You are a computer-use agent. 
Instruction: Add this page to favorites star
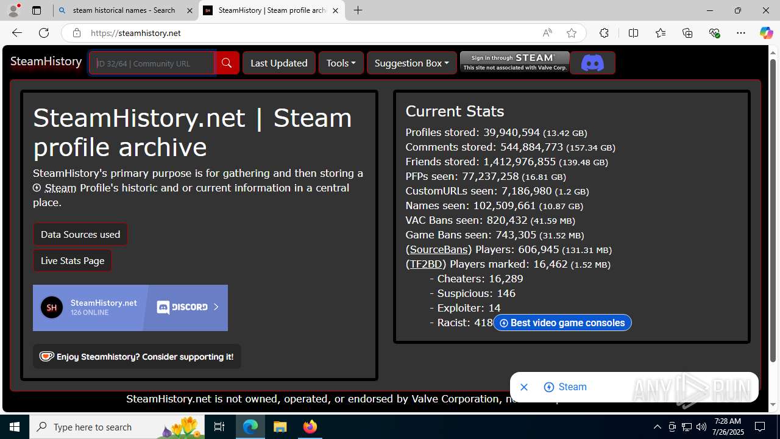[572, 33]
